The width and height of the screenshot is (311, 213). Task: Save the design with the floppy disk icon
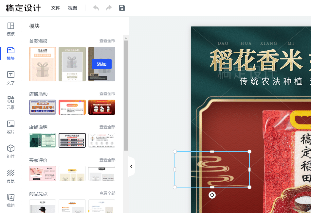122,8
